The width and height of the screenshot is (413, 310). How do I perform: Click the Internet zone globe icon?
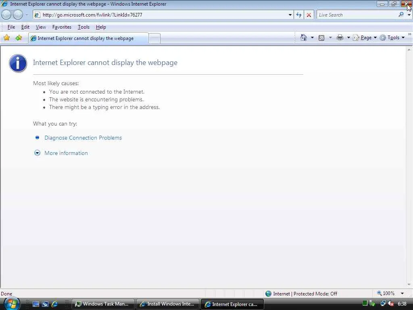[x=268, y=293]
